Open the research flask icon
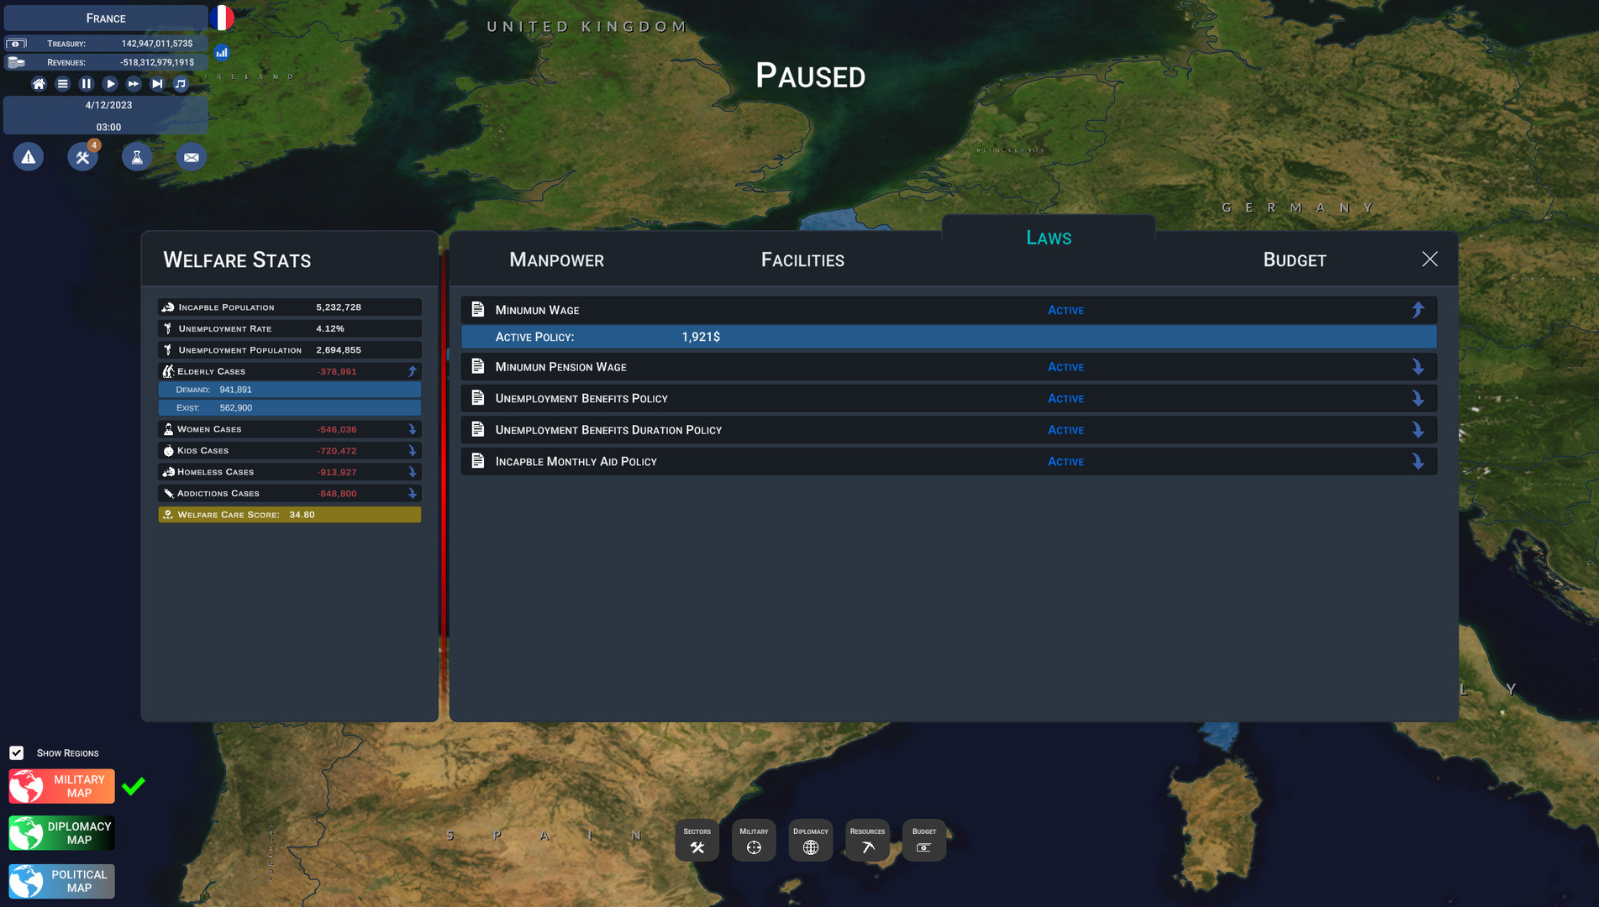This screenshot has height=907, width=1599. click(137, 157)
